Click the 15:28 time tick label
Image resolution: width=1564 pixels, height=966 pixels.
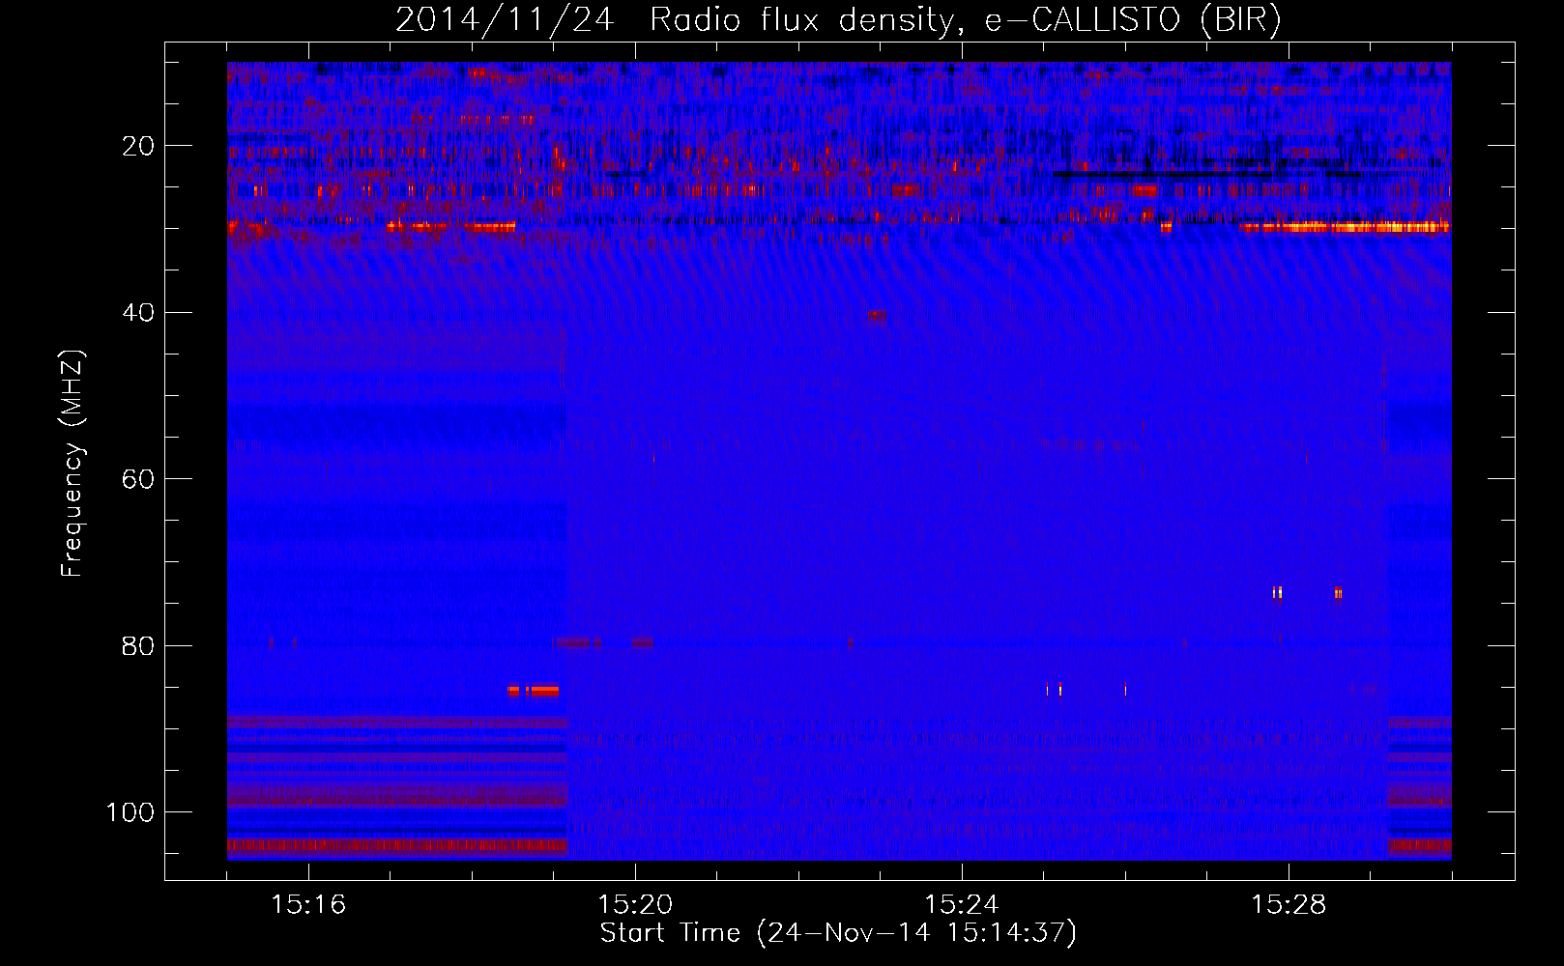coord(1289,904)
